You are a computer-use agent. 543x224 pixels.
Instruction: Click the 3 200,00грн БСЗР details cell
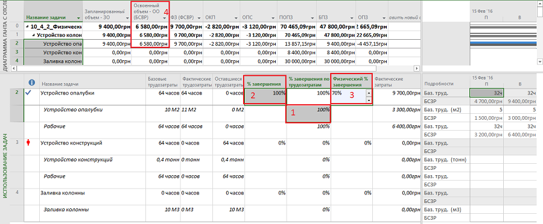pyautogui.click(x=486, y=135)
